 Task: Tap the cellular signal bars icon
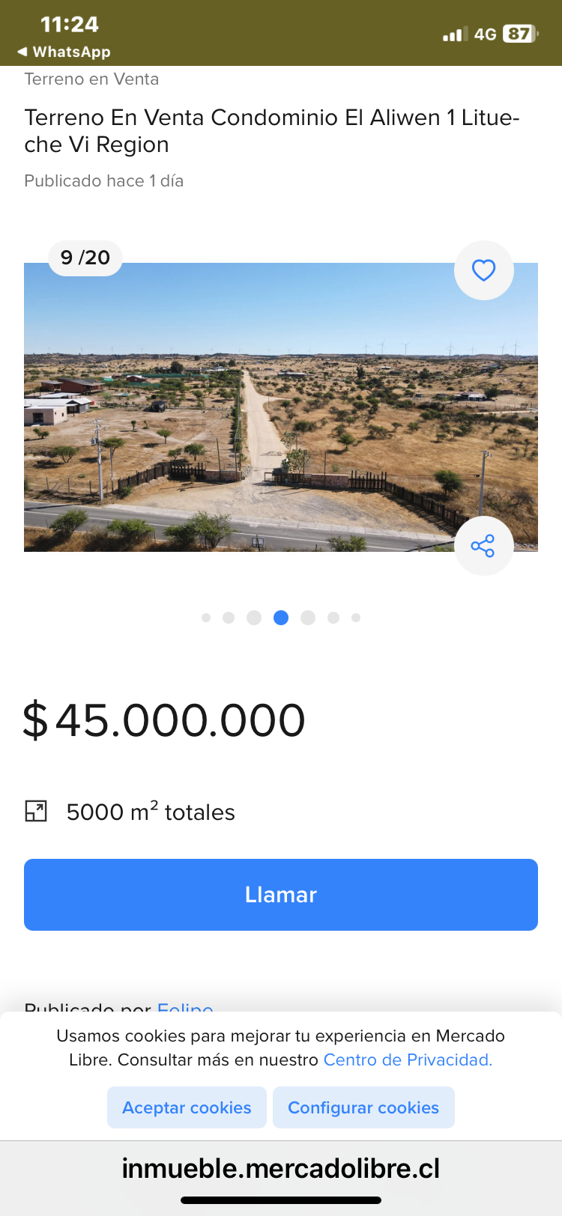click(454, 34)
